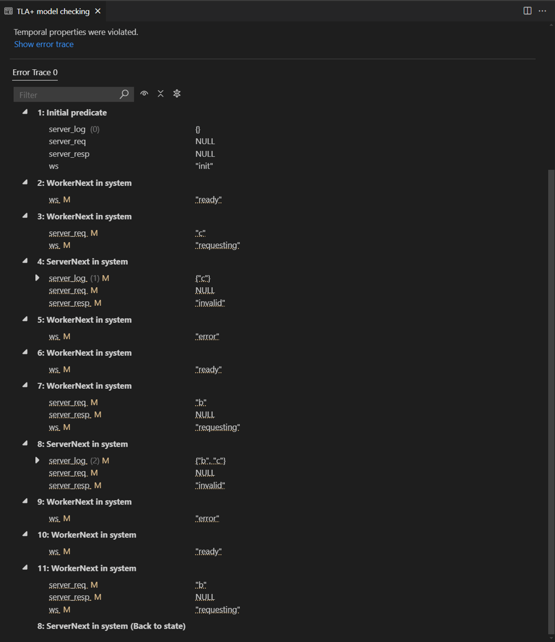The height and width of the screenshot is (642, 555).
Task: Close the TLA+ model checking tab
Action: 98,11
